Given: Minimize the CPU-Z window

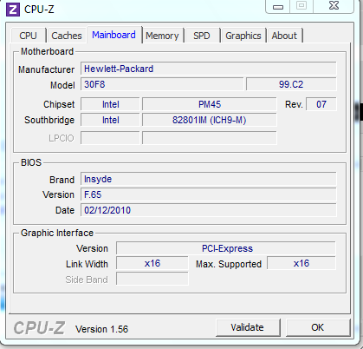Looking at the screenshot, I should click(x=278, y=6).
